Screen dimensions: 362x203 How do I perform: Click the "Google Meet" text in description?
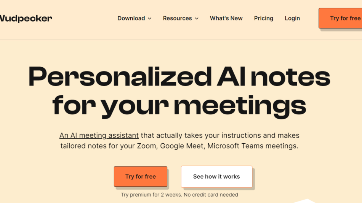pyautogui.click(x=182, y=146)
